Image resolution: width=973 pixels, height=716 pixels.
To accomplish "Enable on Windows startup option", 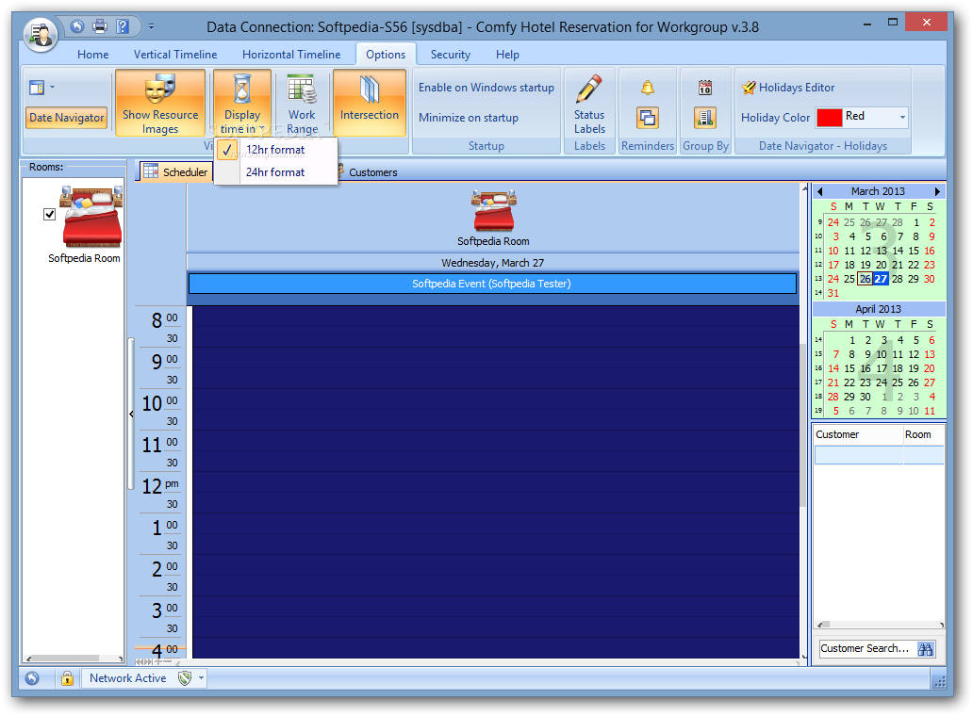I will click(486, 88).
